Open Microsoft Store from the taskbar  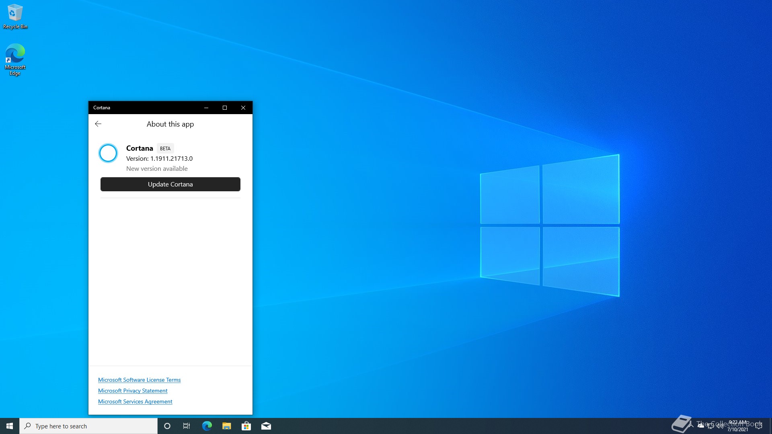(246, 426)
